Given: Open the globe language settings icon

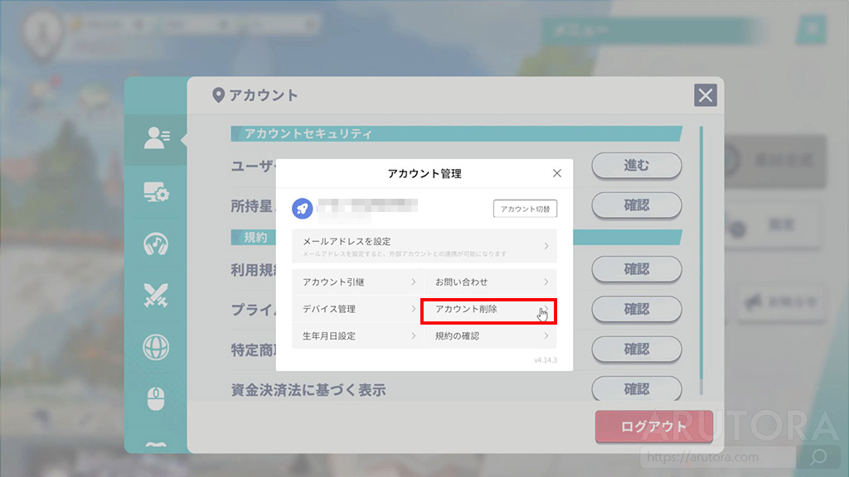Looking at the screenshot, I should [156, 345].
